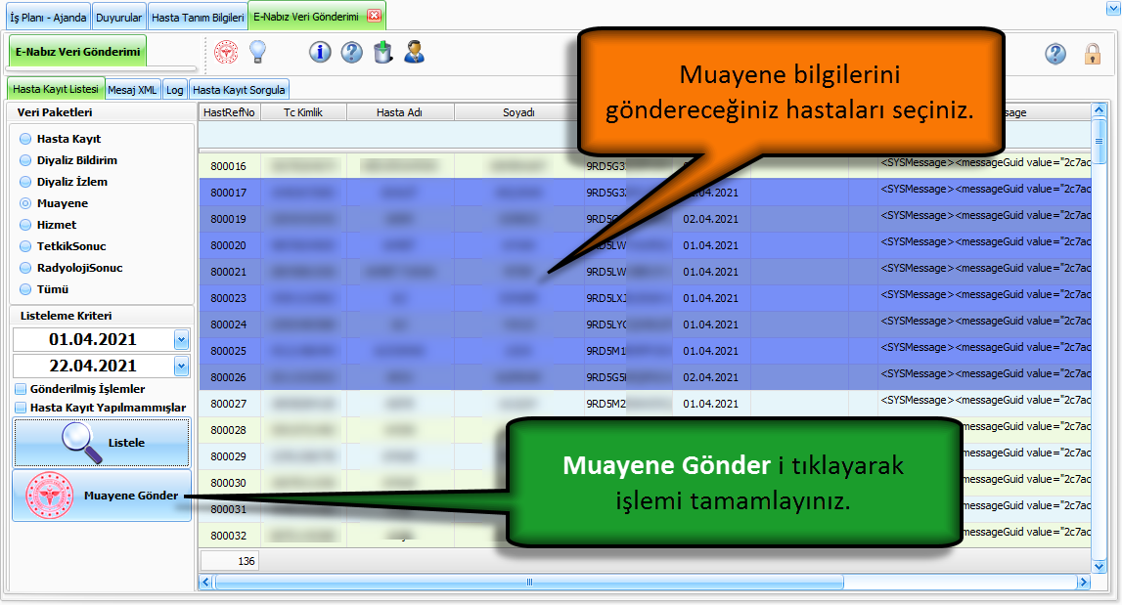The height and width of the screenshot is (605, 1122).
Task: Click the Soyadı column header
Action: click(x=518, y=112)
